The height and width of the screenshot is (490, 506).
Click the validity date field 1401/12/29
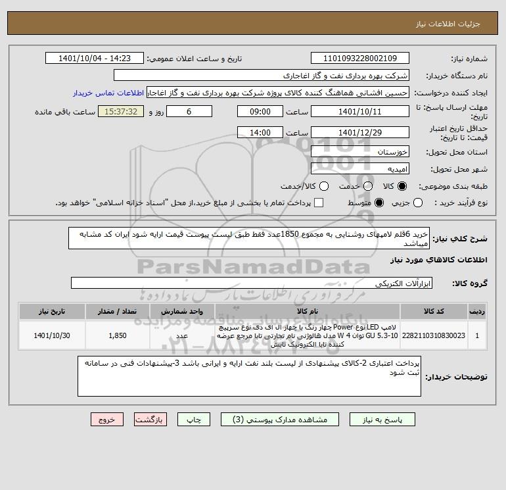click(x=360, y=132)
